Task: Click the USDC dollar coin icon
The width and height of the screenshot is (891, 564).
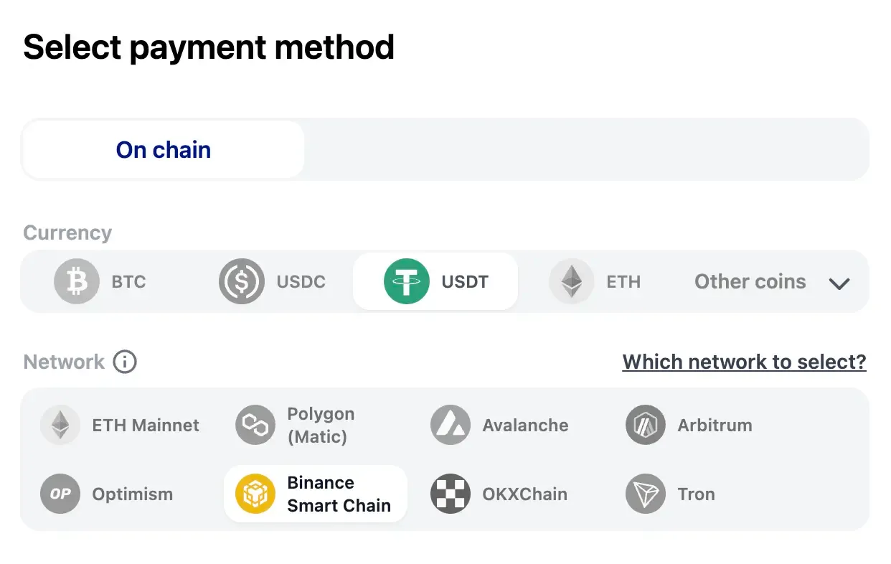Action: (x=241, y=281)
